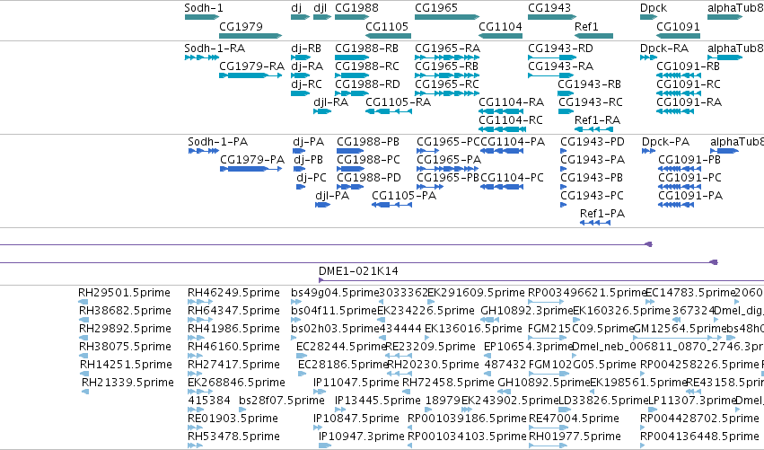Viewport: 764px width, 450px height.
Task: Click the CG1105 gene label
Action: (x=387, y=26)
